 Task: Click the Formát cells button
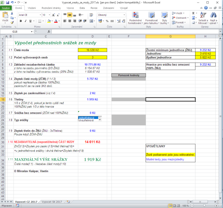click(179, 23)
